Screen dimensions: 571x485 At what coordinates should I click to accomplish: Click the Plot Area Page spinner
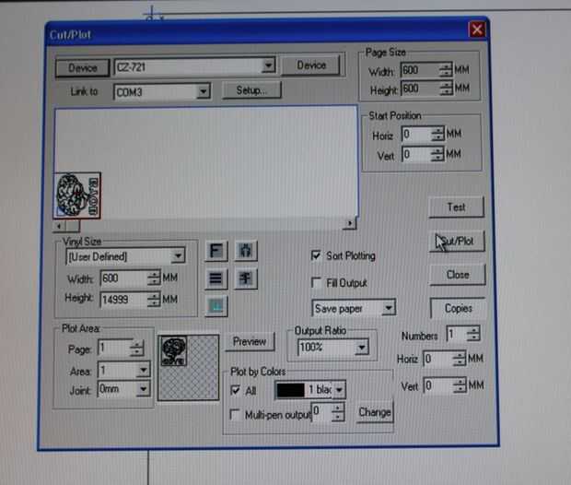tap(137, 349)
